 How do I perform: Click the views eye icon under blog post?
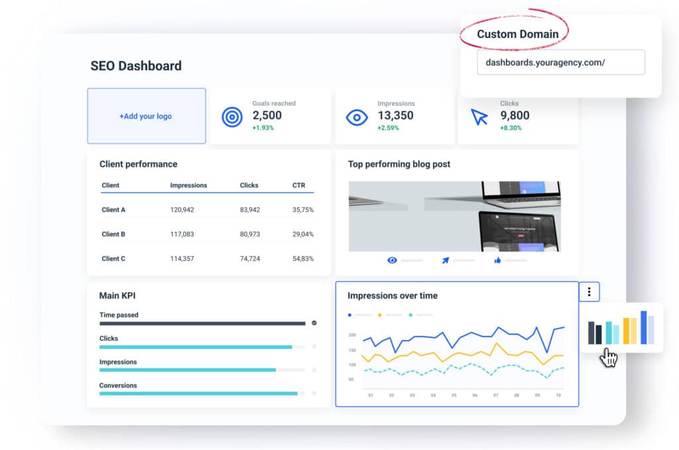(x=392, y=260)
